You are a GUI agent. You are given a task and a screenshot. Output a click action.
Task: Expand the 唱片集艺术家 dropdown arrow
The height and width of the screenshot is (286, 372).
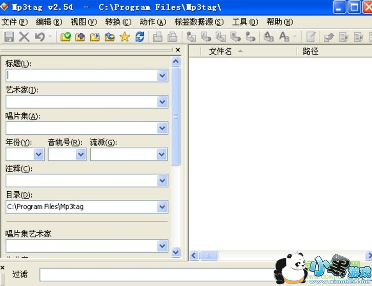pyautogui.click(x=162, y=246)
